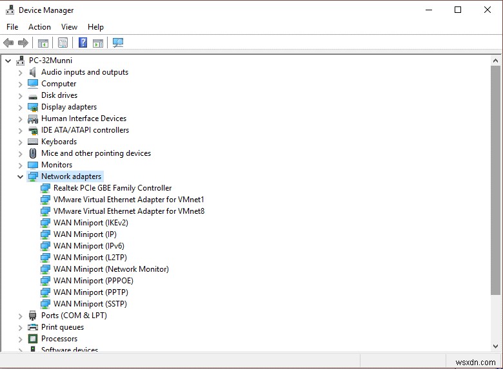Close the Device Manager window
Screen dimensions: 503x369
(x=488, y=10)
